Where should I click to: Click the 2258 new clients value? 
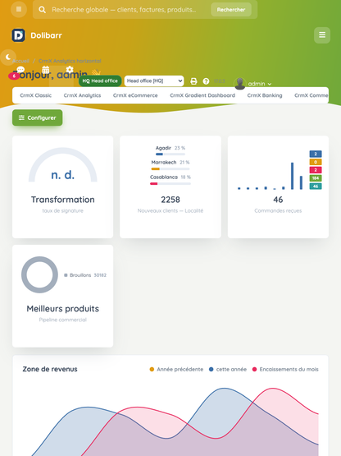(170, 200)
